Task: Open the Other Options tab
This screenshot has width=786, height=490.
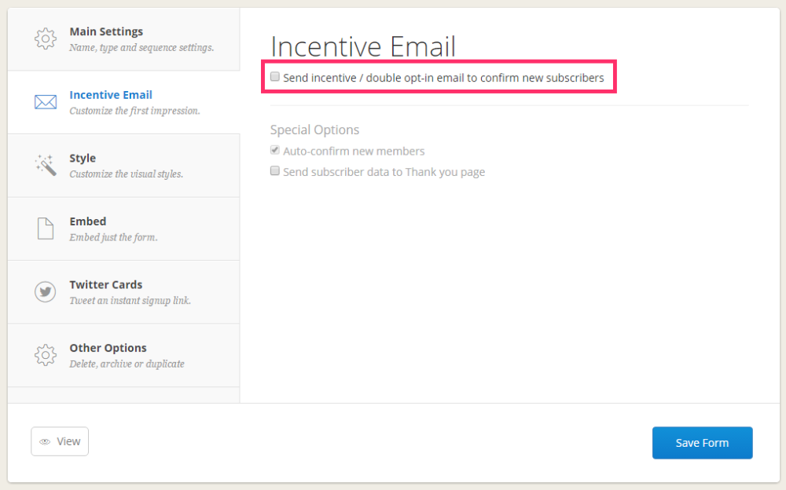Action: point(123,355)
